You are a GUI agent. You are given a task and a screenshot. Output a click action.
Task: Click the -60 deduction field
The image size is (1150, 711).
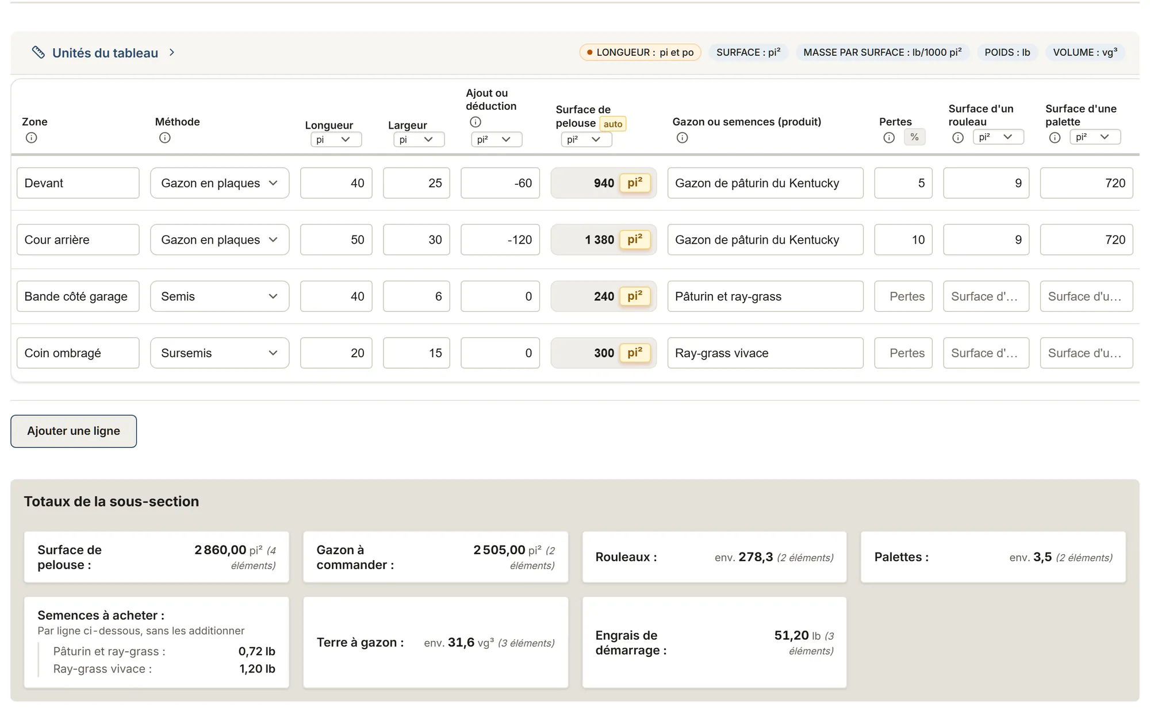(x=500, y=183)
